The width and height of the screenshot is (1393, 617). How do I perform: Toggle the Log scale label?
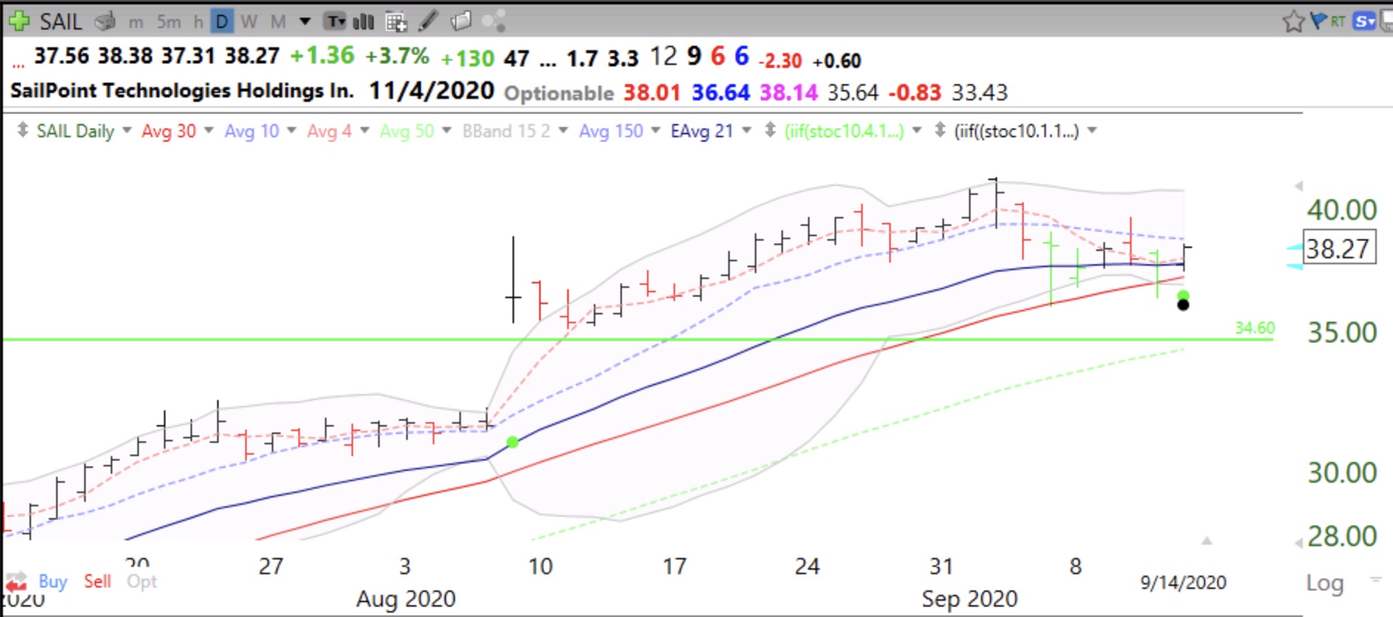(1324, 583)
